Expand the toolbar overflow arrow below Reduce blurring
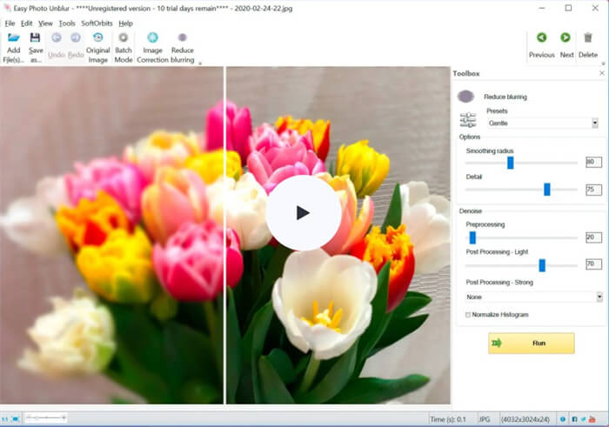The width and height of the screenshot is (609, 427). click(200, 63)
